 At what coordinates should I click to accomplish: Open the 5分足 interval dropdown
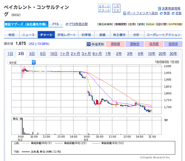click(21, 62)
